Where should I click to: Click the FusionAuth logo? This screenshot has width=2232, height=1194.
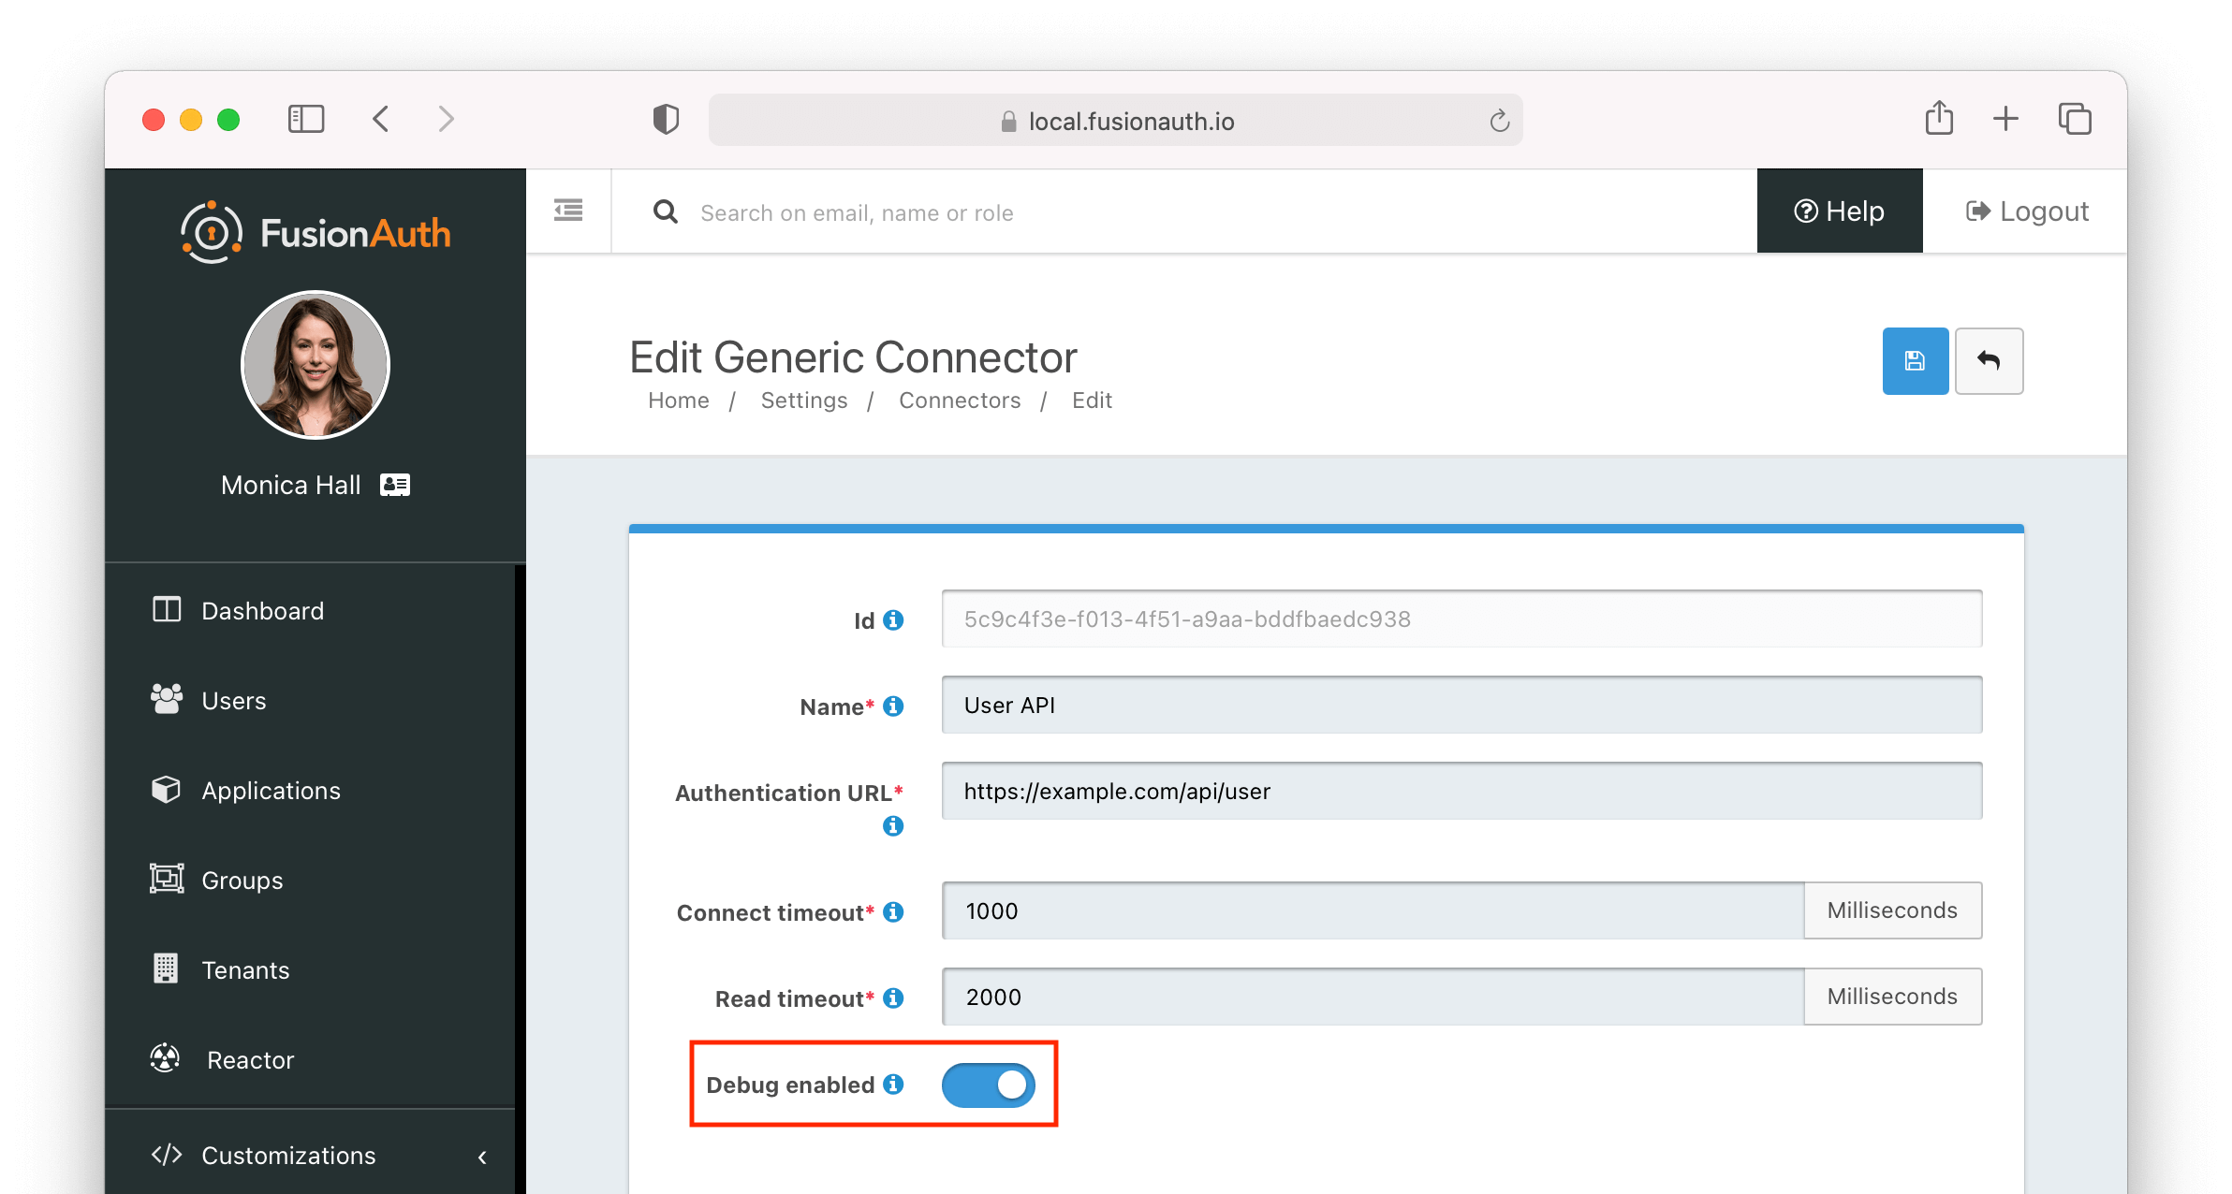pos(316,231)
